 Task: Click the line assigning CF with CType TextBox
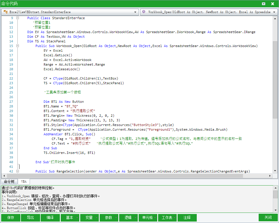click(x=81, y=78)
